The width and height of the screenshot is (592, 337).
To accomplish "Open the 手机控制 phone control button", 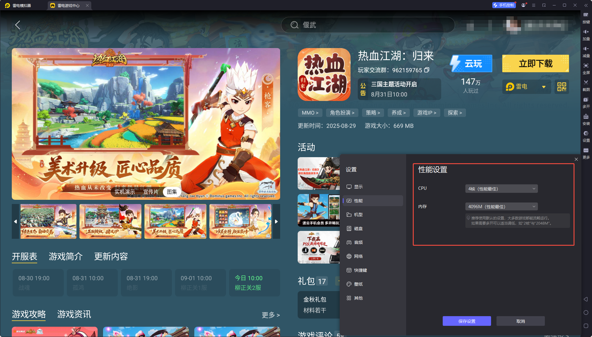I will click(x=504, y=5).
